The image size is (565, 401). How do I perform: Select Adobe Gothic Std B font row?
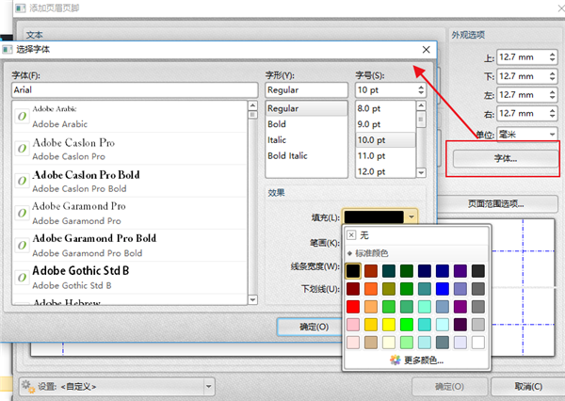[x=130, y=278]
